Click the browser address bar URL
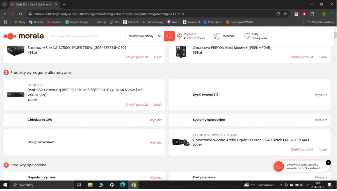Viewport: 337px width, 191px height. [109, 14]
